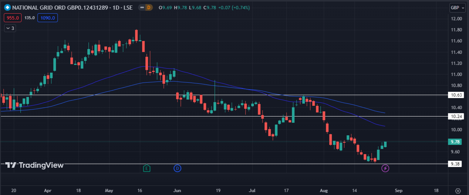Open the blue D dividend marker
This screenshot has width=469, height=195.
pyautogui.click(x=178, y=168)
